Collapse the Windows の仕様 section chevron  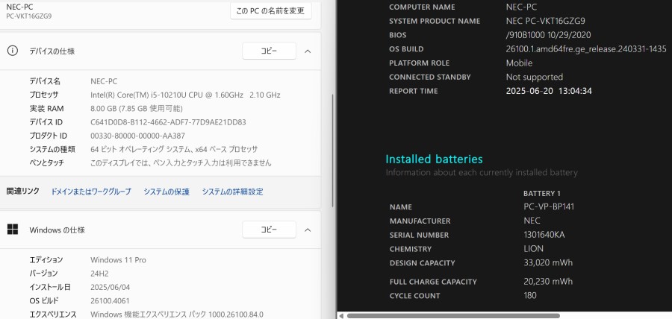click(x=308, y=230)
